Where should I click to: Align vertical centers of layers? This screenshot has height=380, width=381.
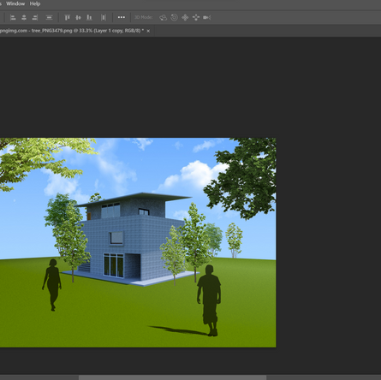(78, 17)
